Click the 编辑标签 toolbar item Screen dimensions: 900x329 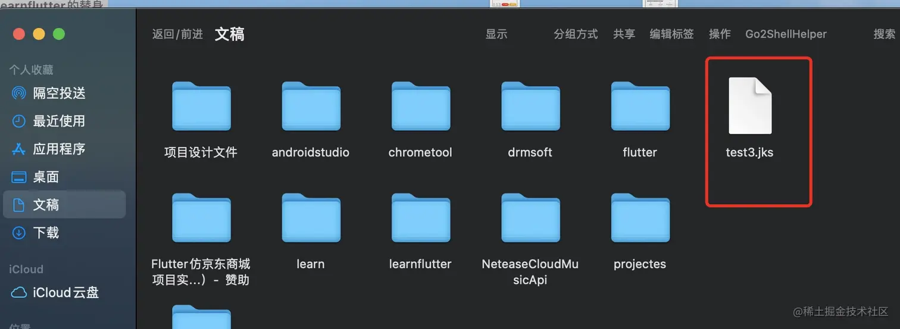(x=671, y=35)
